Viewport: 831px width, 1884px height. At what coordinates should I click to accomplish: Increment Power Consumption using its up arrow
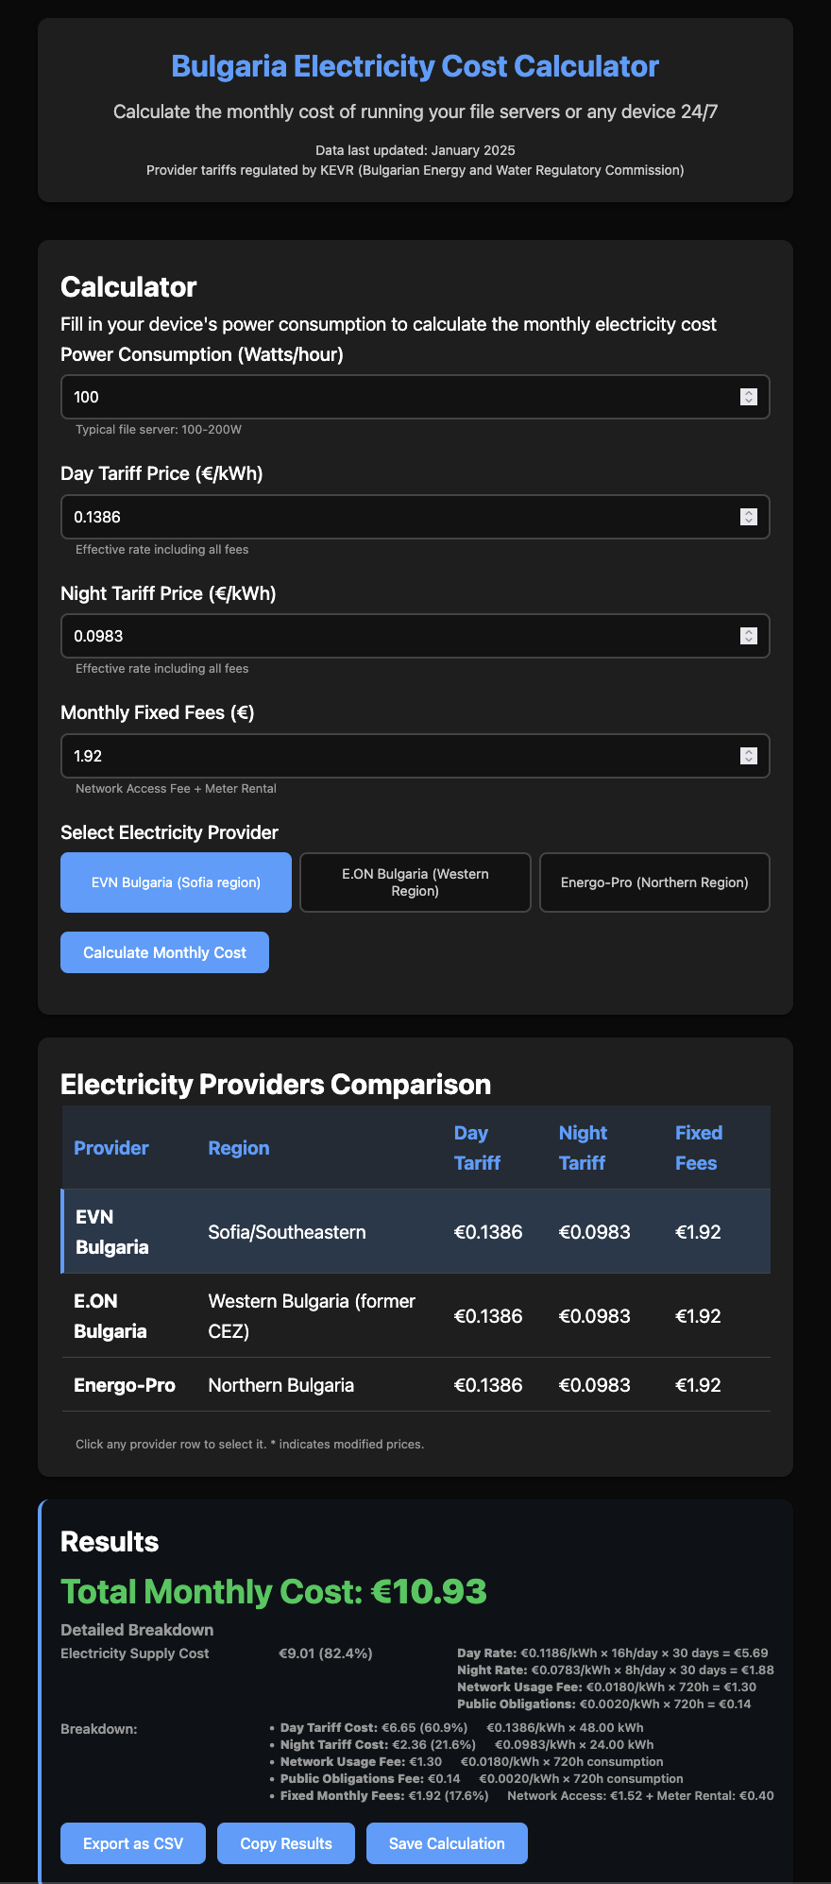[749, 392]
